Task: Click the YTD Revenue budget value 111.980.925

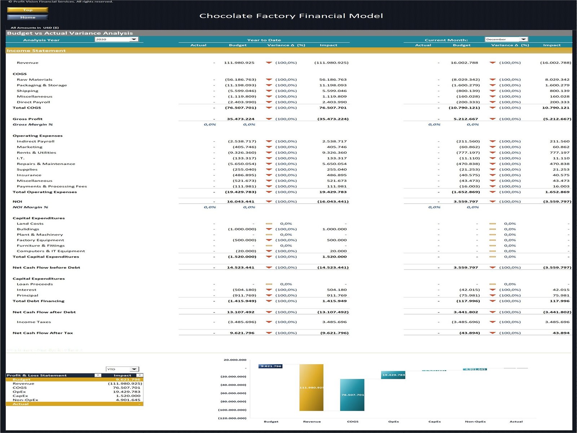Action: click(x=239, y=63)
